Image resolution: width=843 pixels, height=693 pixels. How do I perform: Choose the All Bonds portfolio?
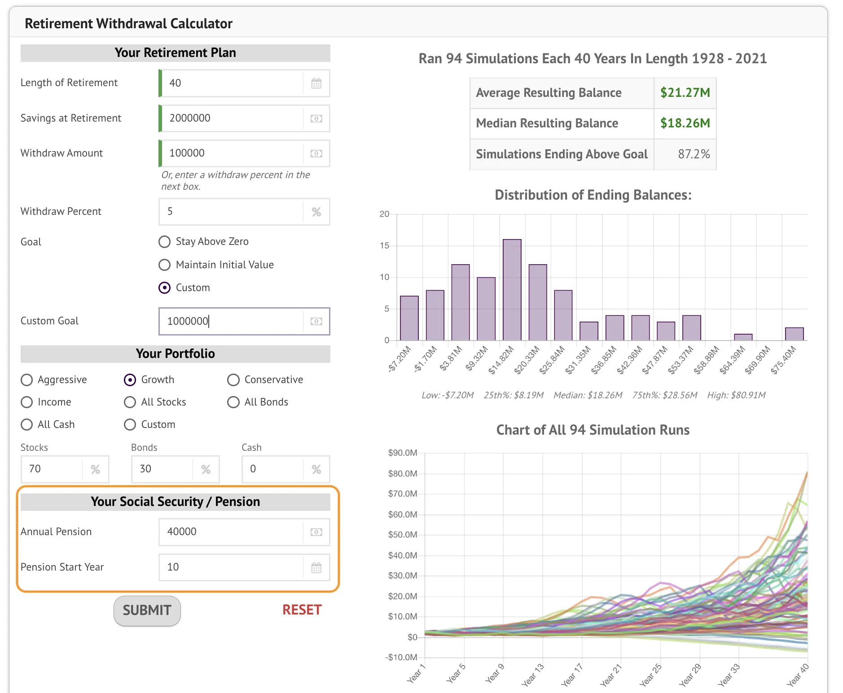(233, 402)
